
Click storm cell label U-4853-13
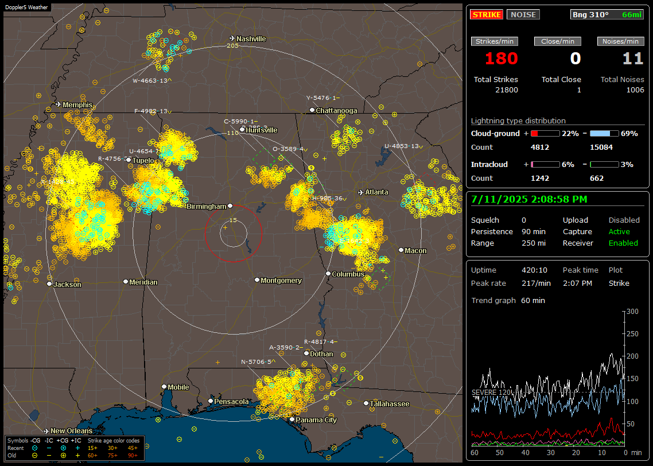[x=403, y=146]
